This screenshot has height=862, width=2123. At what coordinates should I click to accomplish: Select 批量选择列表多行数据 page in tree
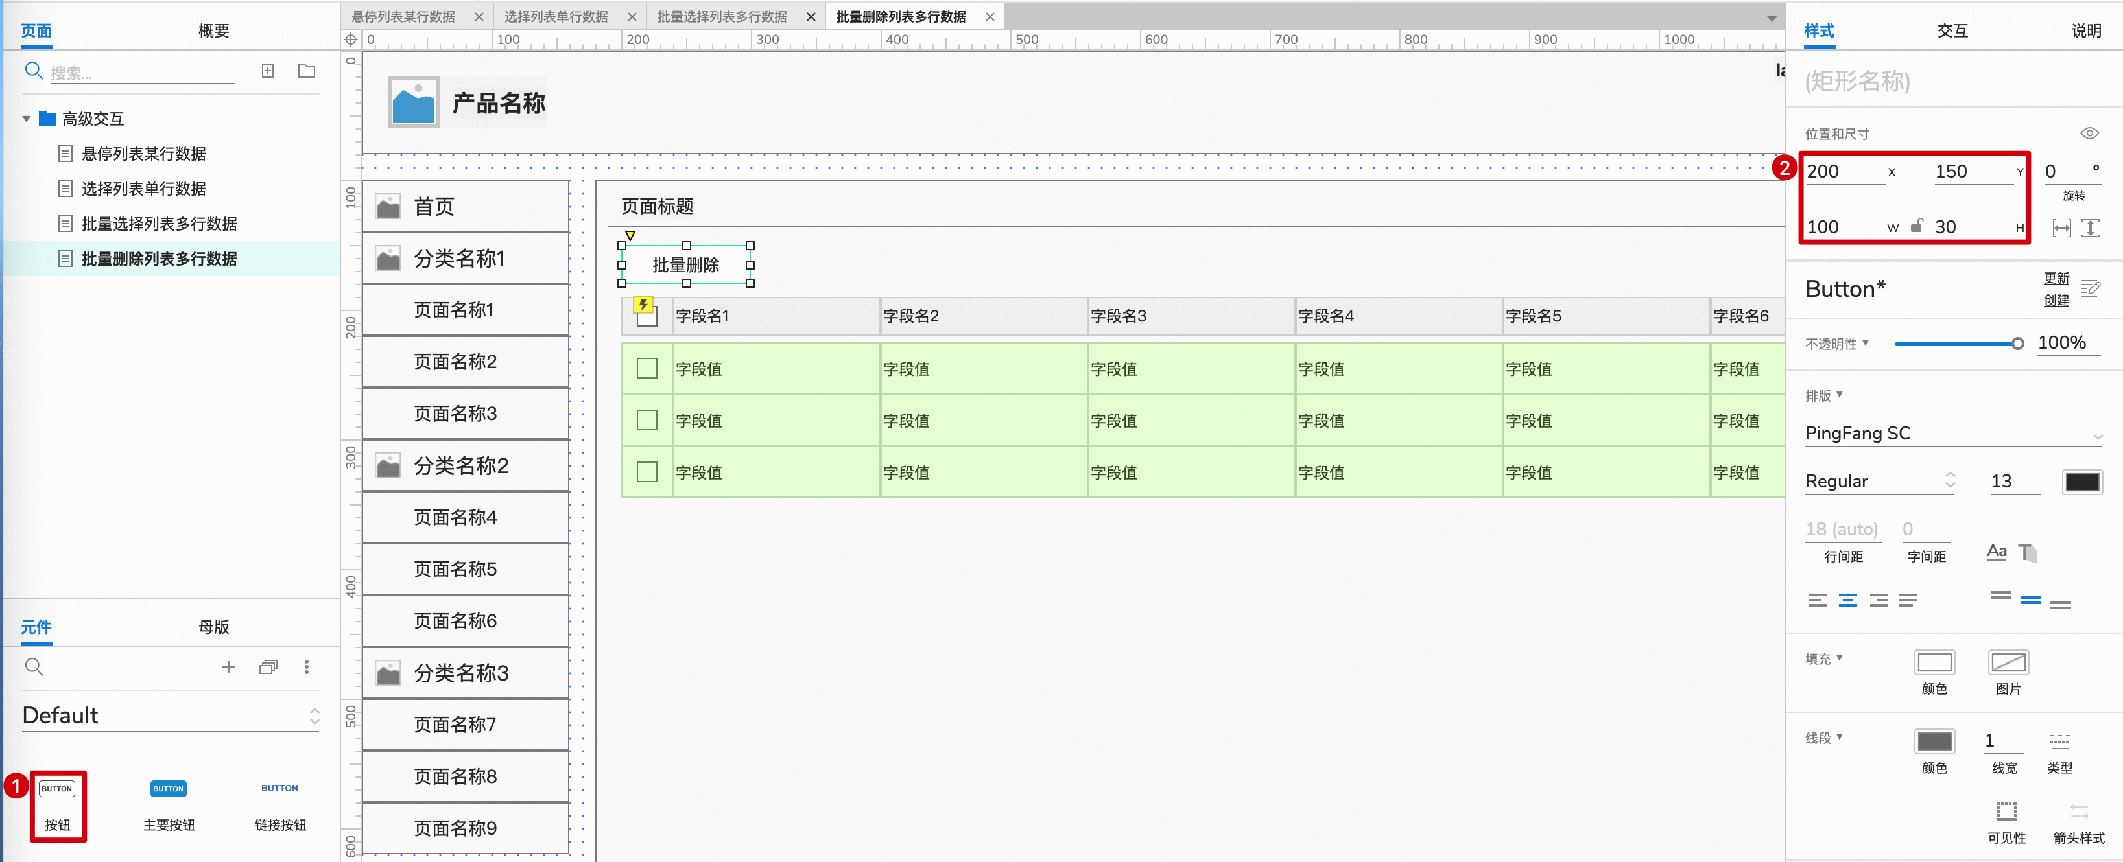159,224
